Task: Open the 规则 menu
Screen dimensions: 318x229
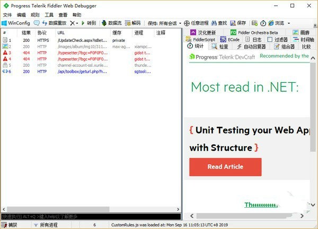Action: click(35, 15)
